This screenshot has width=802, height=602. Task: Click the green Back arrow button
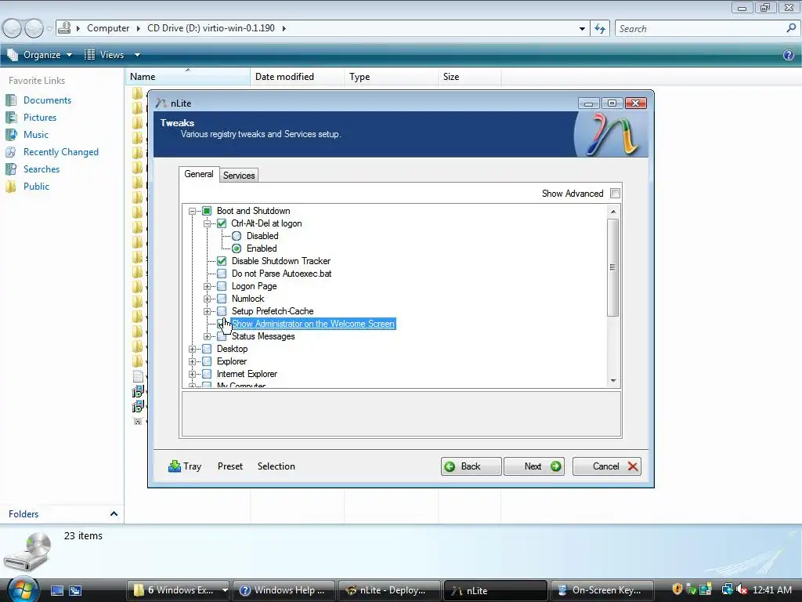[x=471, y=466]
